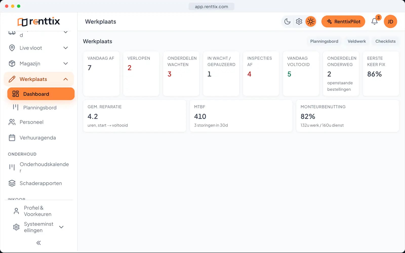This screenshot has height=253, width=405.
Task: Click the Dashboard grid icon
Action: tap(16, 94)
